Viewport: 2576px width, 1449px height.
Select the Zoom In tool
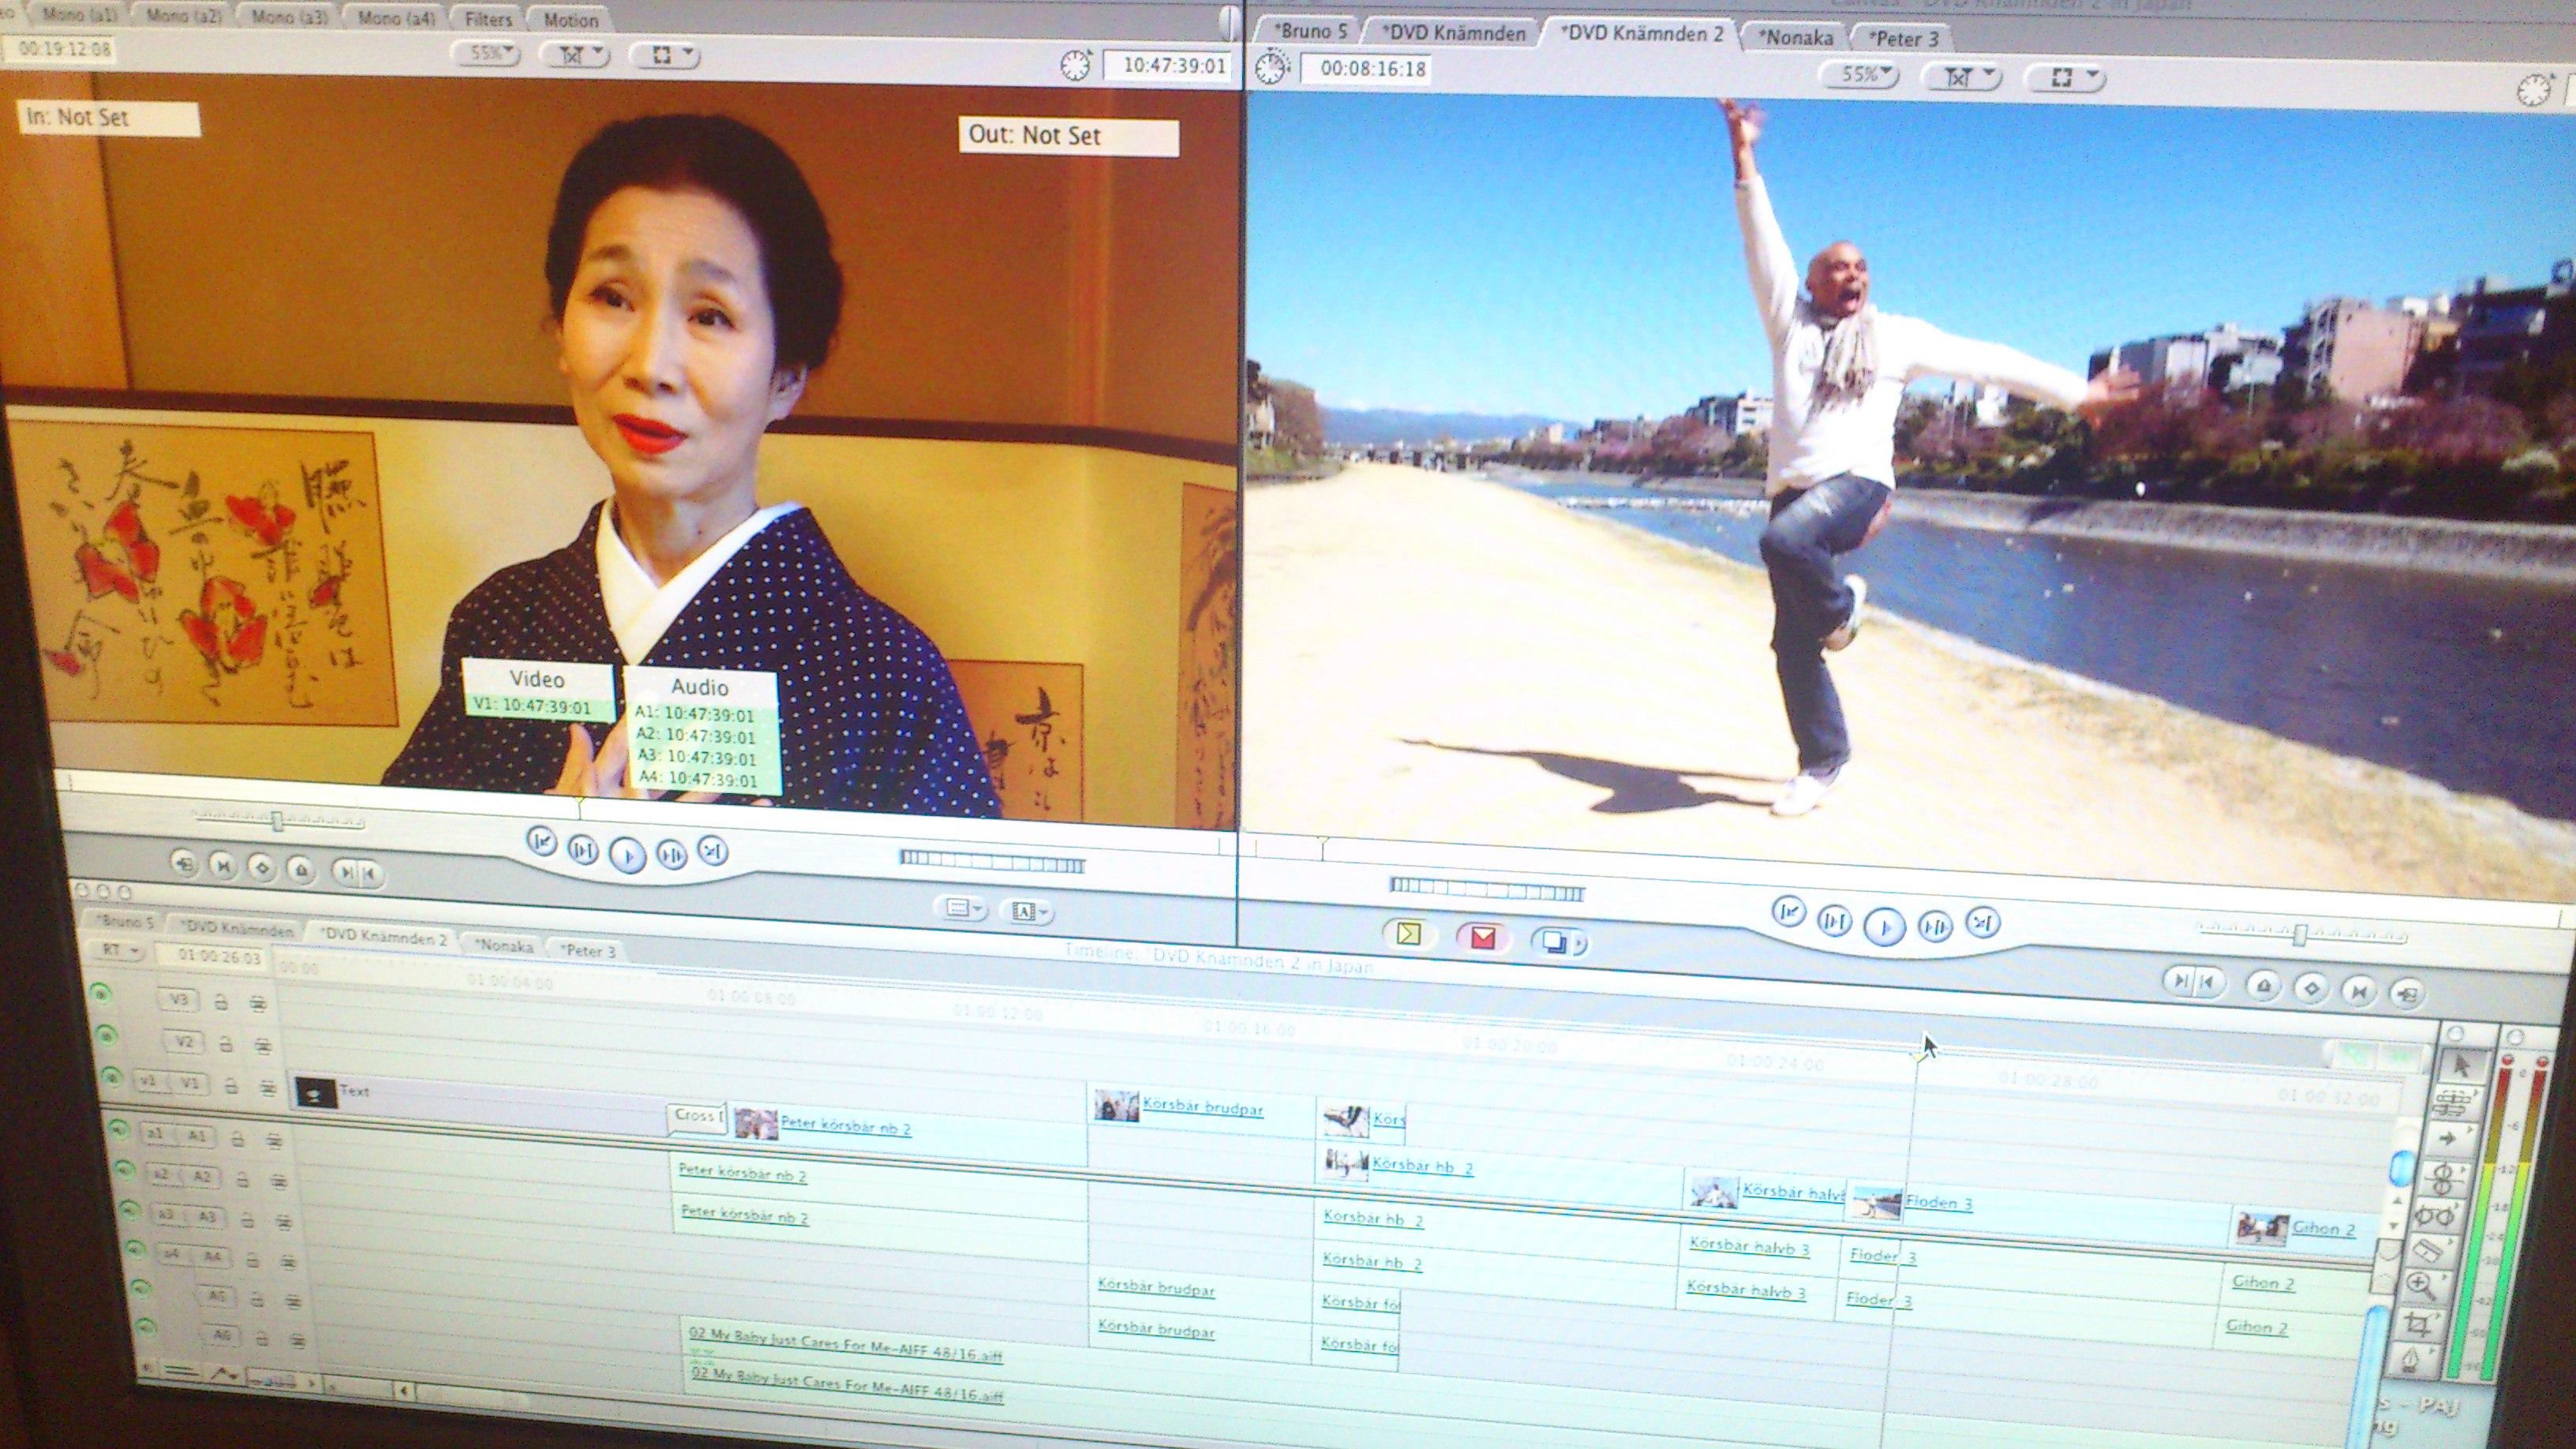pos(2421,1286)
